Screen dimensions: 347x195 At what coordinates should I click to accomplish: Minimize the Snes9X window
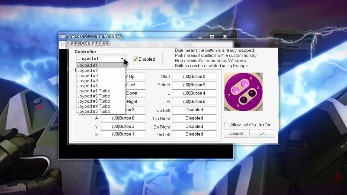pyautogui.click(x=200, y=37)
